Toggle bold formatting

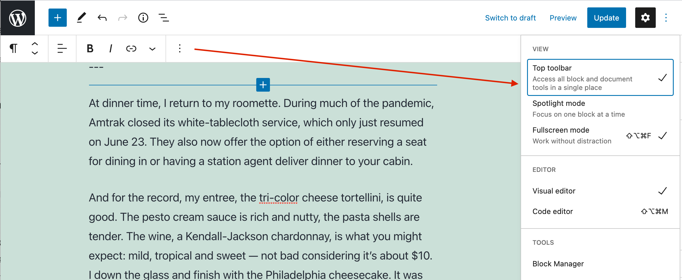tap(90, 49)
